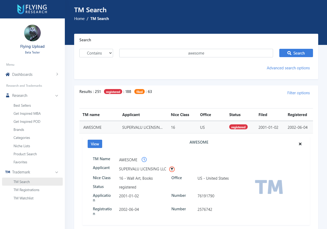Image resolution: width=327 pixels, height=229 pixels.
Task: Open TM Watchlist
Action: tap(24, 198)
